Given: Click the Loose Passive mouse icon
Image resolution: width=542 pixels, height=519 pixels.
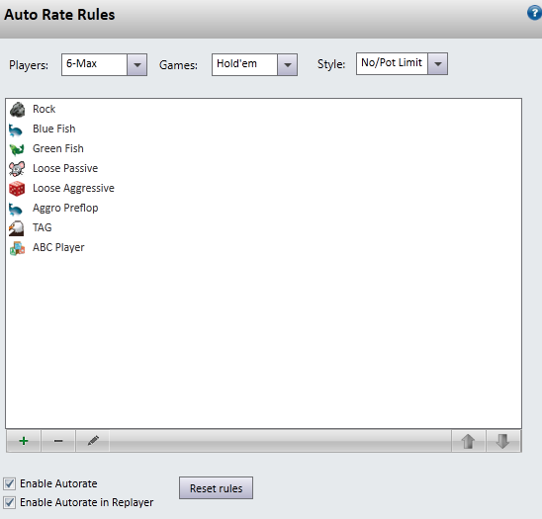Looking at the screenshot, I should pos(17,169).
